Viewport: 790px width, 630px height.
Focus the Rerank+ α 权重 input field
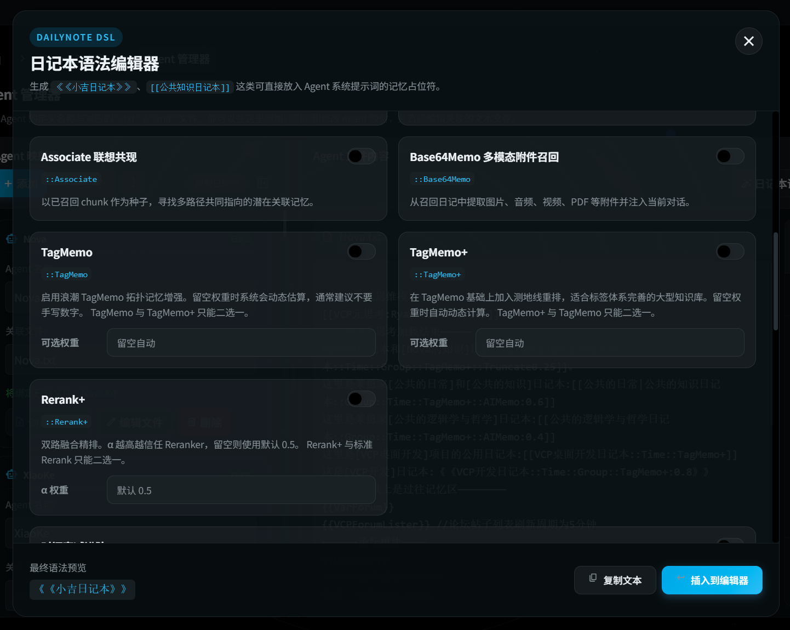pos(241,490)
